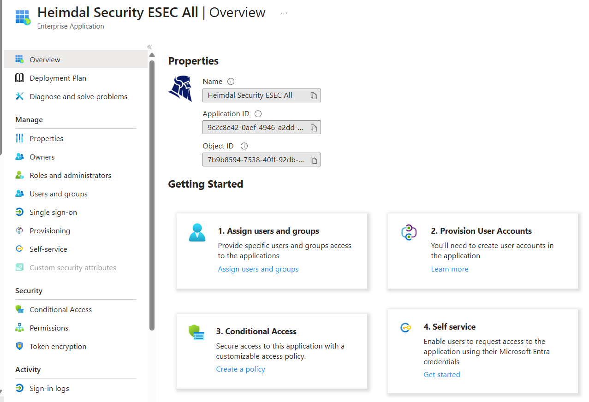Click the sidebar vertical scrollbar thumb
This screenshot has width=589, height=402.
(x=152, y=195)
